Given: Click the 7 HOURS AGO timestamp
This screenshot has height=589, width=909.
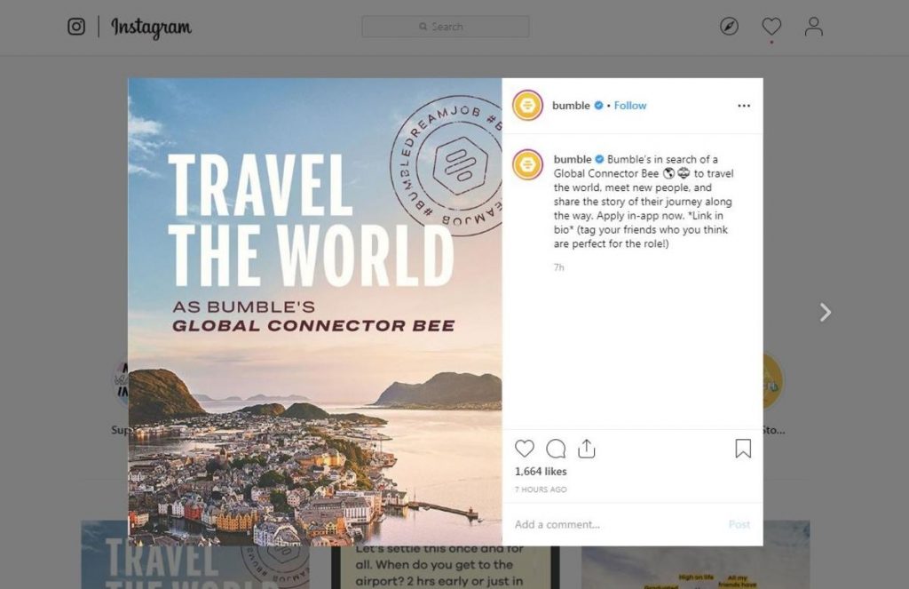Looking at the screenshot, I should point(541,490).
